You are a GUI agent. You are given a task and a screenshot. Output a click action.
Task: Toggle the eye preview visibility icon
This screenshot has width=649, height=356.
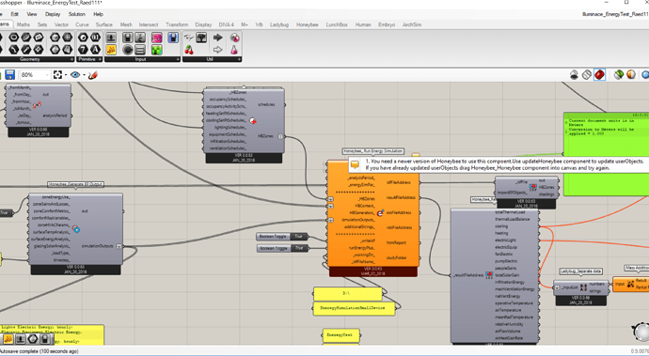coord(75,75)
